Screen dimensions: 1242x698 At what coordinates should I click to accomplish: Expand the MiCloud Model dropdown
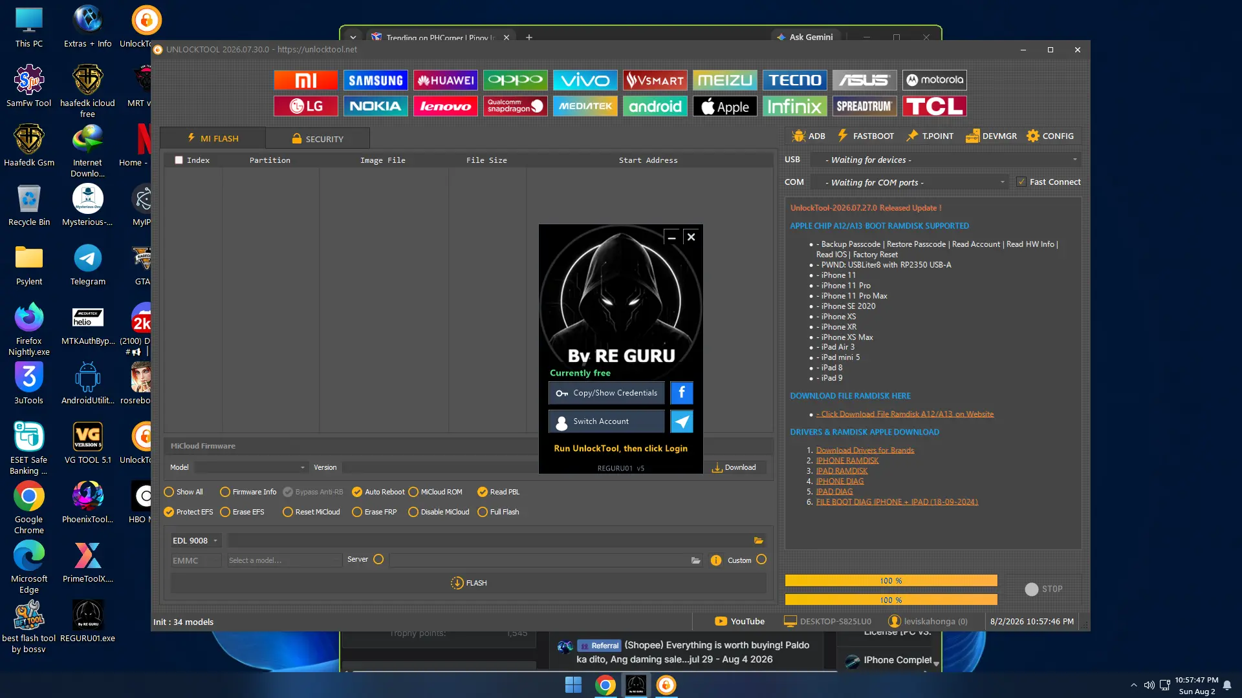coord(251,467)
